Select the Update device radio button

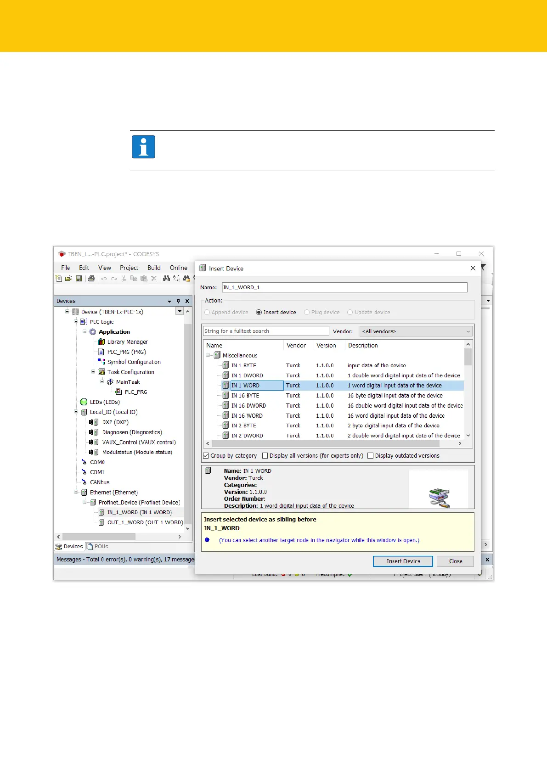tap(350, 312)
